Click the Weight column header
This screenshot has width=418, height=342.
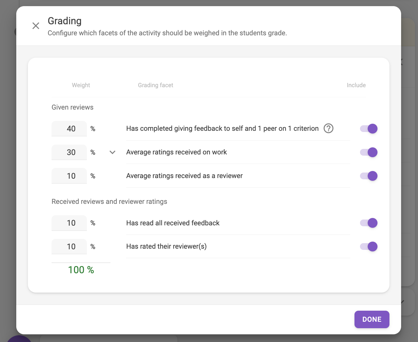(81, 85)
